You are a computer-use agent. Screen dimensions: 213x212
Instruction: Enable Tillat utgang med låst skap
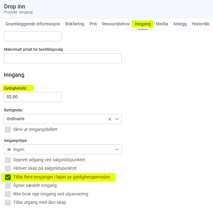(x=8, y=202)
